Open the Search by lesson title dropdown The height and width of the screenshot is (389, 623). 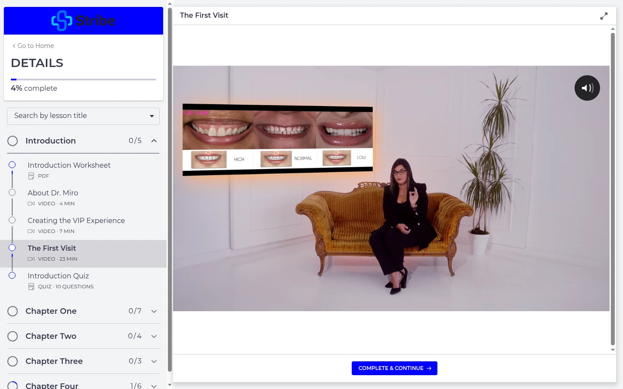[83, 116]
